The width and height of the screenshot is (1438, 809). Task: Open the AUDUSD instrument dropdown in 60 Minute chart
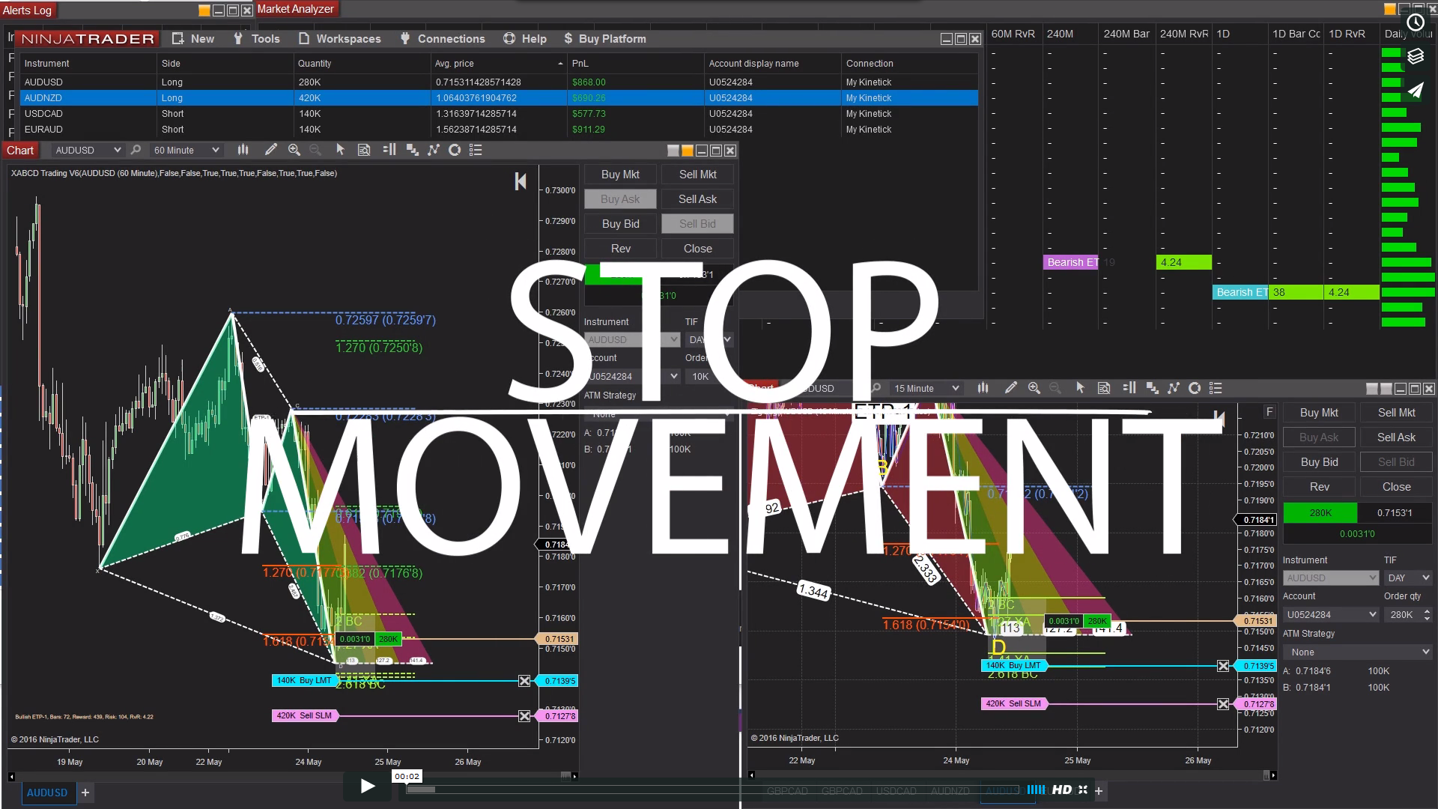click(87, 150)
